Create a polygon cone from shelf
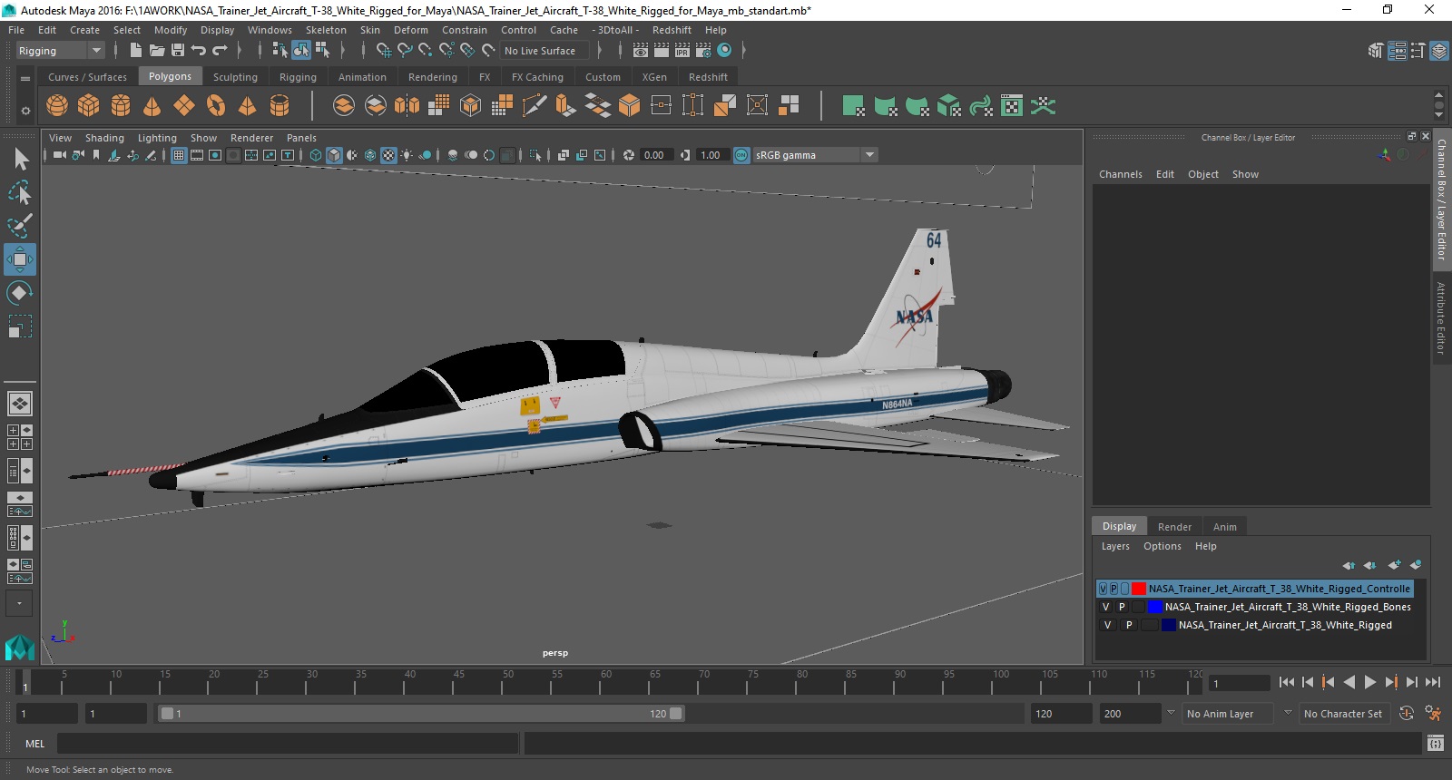 (152, 106)
